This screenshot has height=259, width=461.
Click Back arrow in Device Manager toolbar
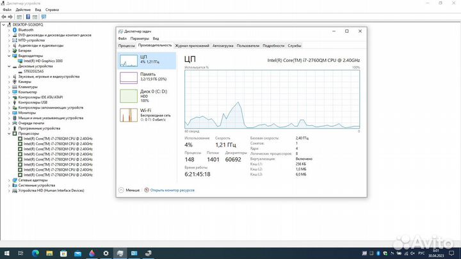(x=4, y=17)
